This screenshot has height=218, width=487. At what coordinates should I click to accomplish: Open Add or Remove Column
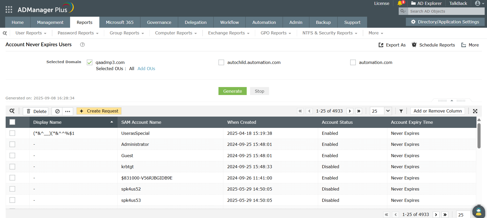(438, 111)
